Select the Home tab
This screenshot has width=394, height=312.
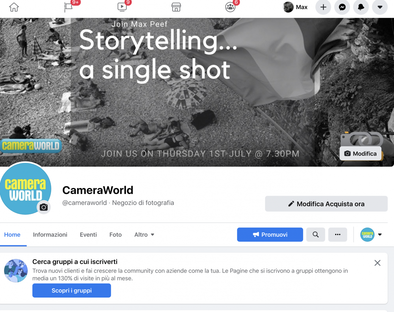pos(12,235)
